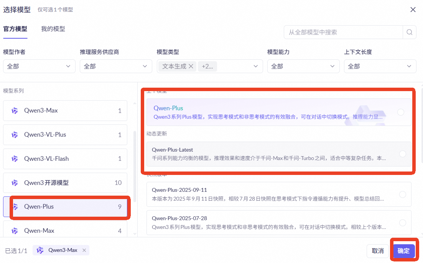
Task: Click logo icon in selected Qwen3-Max chip
Action: 40,250
